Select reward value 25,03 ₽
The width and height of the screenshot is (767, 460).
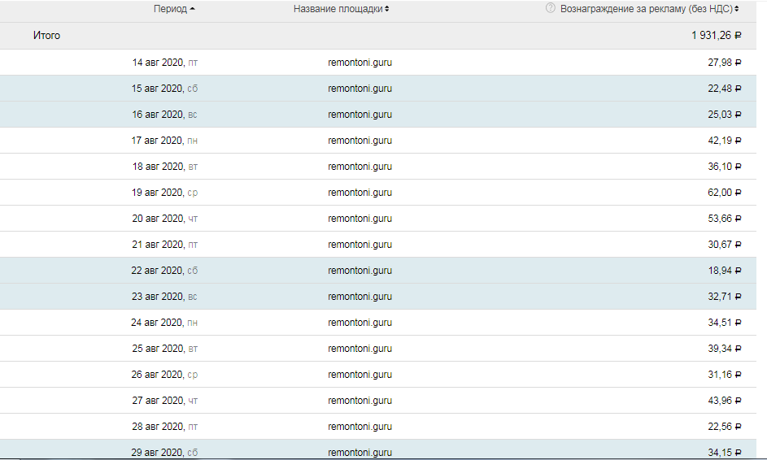click(725, 114)
